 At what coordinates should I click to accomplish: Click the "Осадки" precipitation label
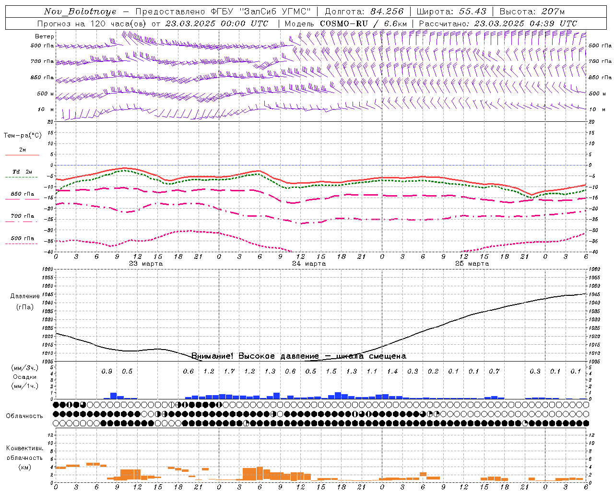coord(25,377)
